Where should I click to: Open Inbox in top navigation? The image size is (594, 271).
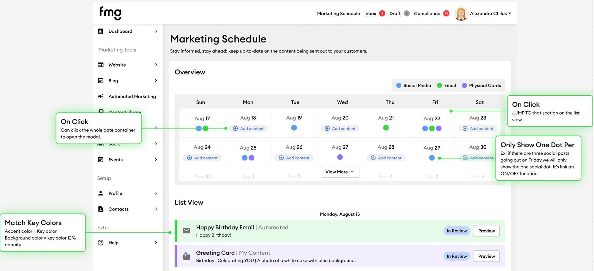(x=370, y=14)
